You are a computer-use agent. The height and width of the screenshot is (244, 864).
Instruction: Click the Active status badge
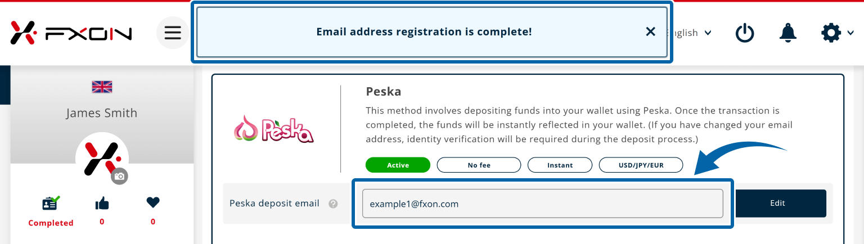click(398, 165)
